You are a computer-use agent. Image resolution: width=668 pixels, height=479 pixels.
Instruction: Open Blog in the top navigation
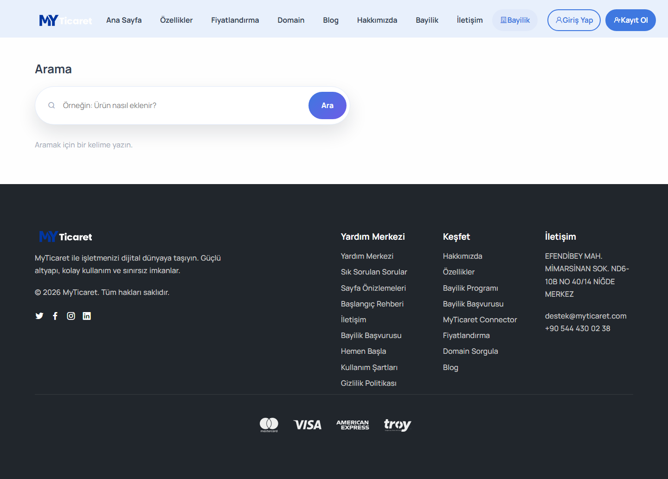pyautogui.click(x=331, y=20)
